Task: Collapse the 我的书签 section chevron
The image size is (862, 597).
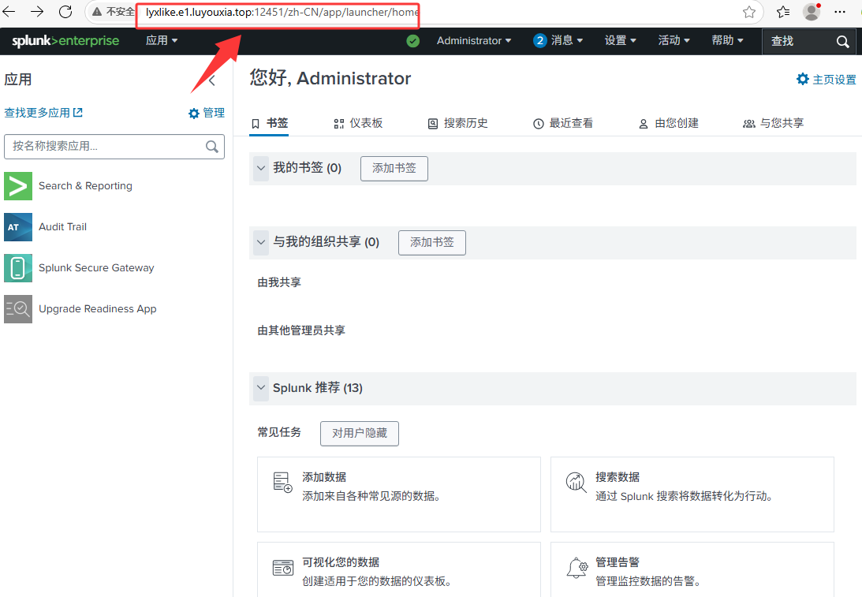Action: [261, 168]
